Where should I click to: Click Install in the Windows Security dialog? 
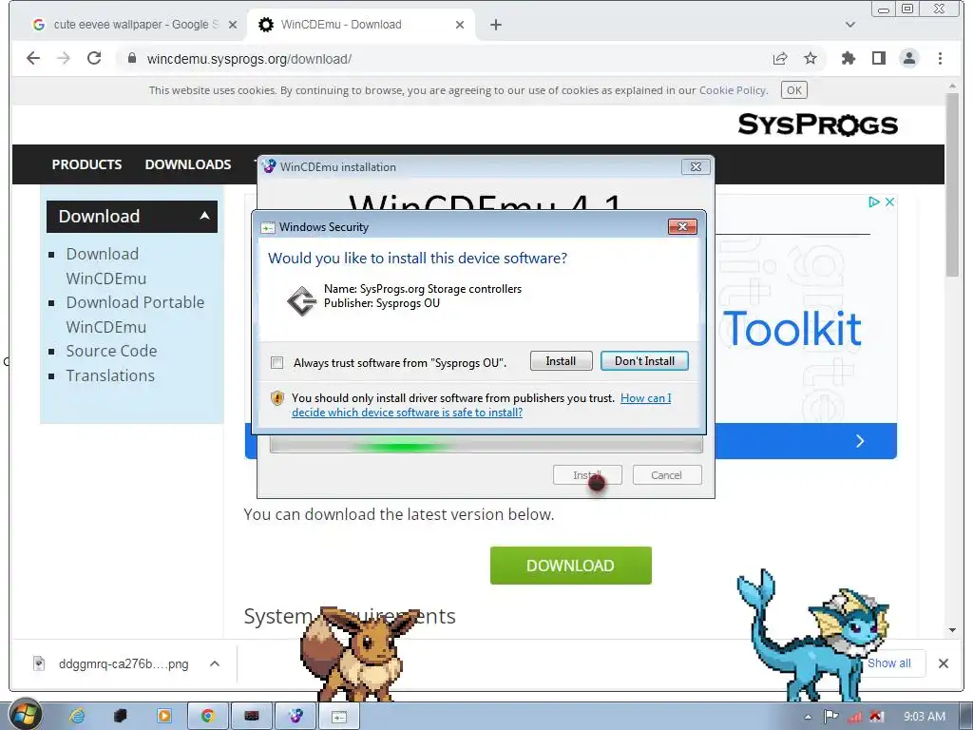(561, 361)
